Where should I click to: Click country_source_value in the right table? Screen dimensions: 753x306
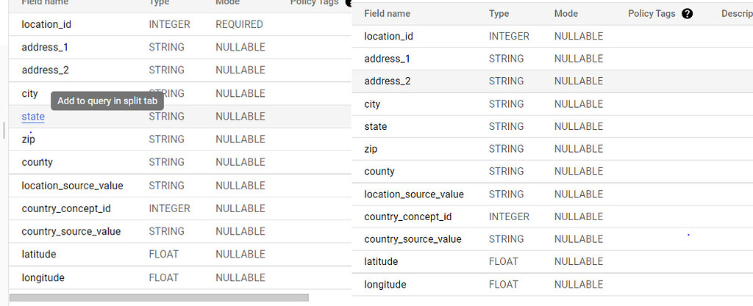click(413, 239)
